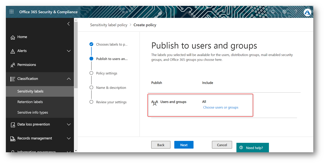Click the notifications bell icon
Image resolution: width=325 pixels, height=164 pixels.
click(273, 12)
